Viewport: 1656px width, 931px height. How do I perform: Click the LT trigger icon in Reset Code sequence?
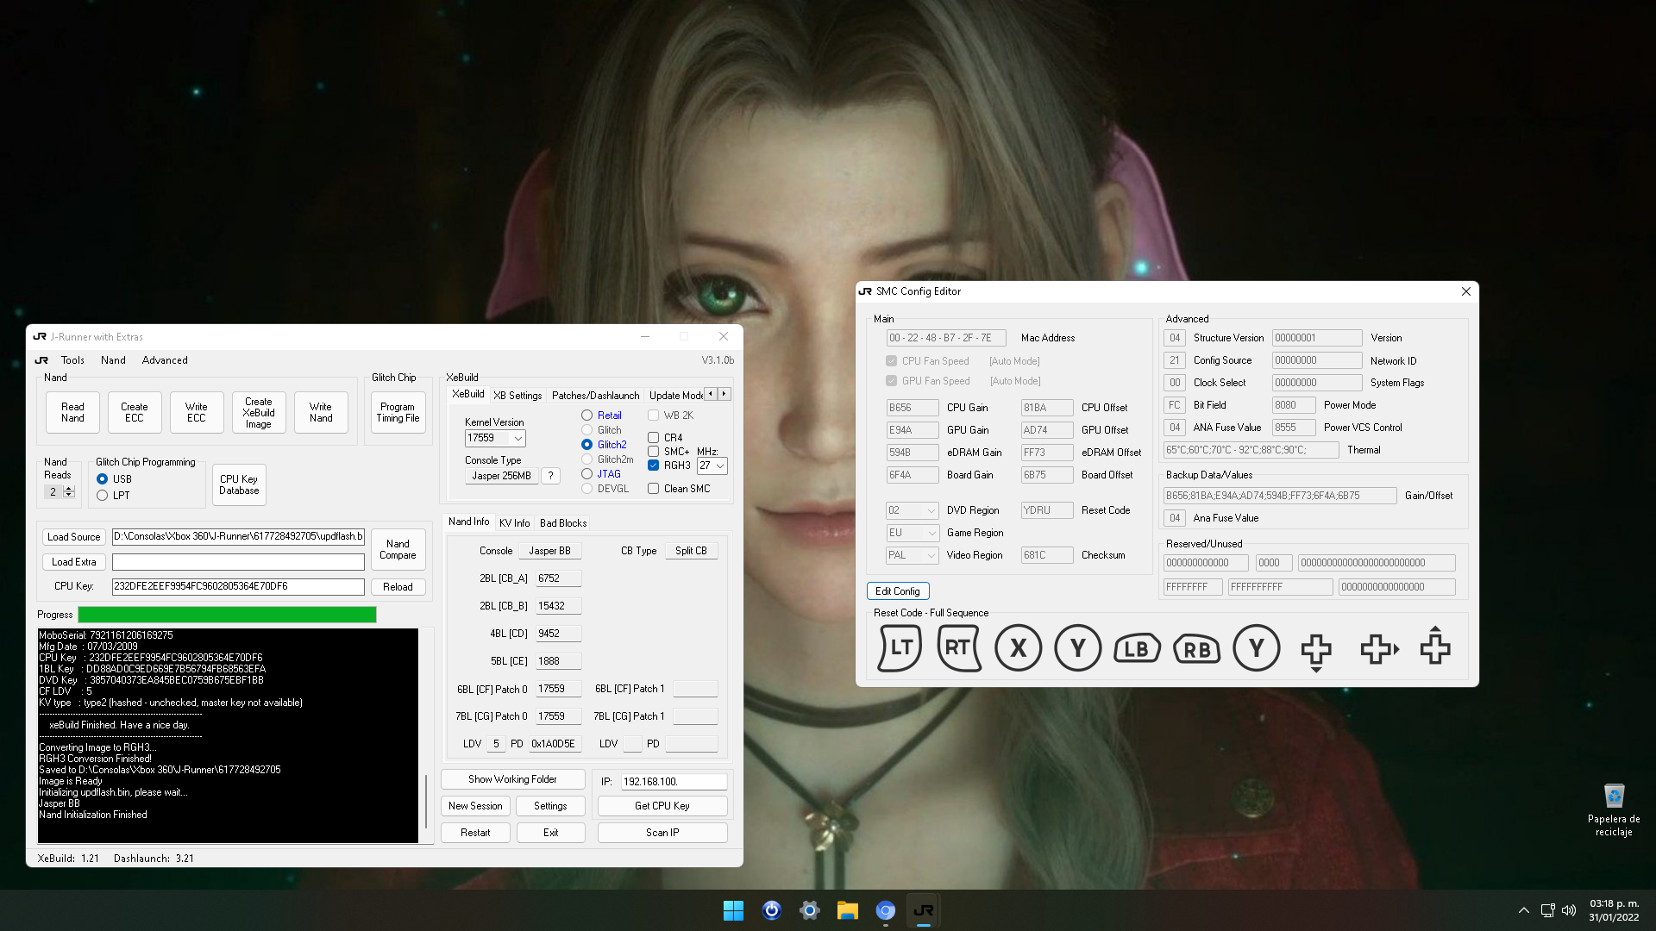[900, 648]
